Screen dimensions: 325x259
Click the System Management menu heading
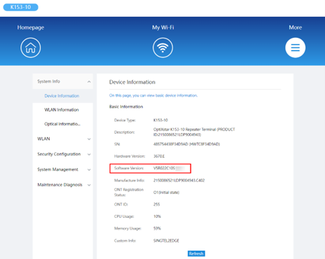58,170
